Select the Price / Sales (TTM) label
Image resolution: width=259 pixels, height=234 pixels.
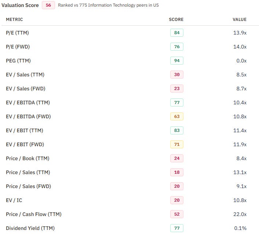pos(28,173)
